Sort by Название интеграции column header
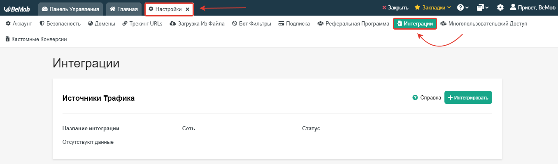The width and height of the screenshot is (558, 164). pos(91,129)
